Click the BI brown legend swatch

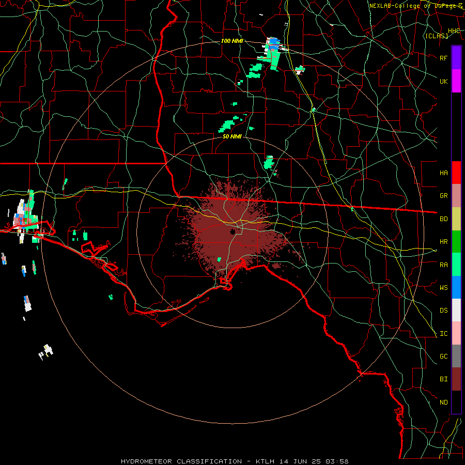[456, 379]
